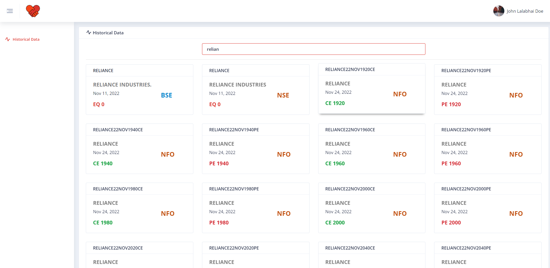Click the RELIANCE22NOV1980PE card title
The height and width of the screenshot is (268, 550).
click(234, 189)
